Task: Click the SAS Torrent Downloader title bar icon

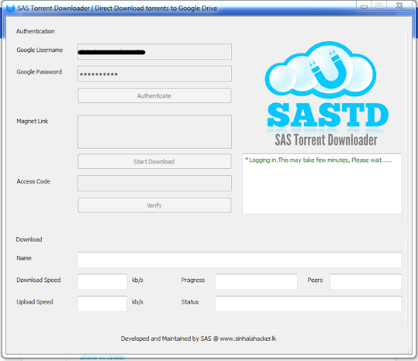Action: click(9, 8)
